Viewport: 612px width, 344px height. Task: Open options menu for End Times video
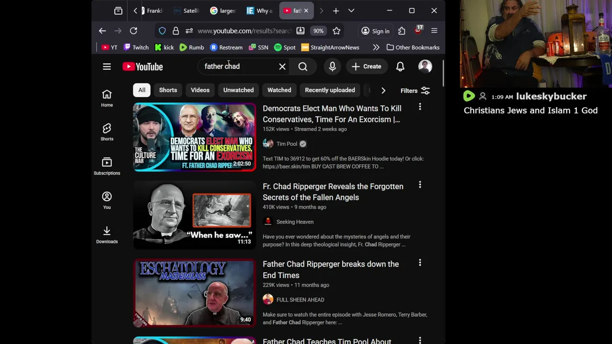coord(420,263)
